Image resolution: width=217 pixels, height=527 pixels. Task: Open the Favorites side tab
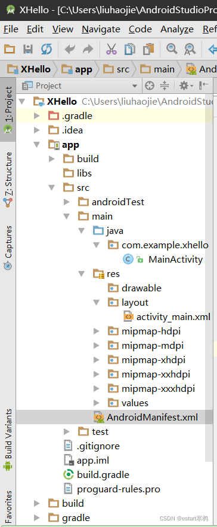(x=8, y=506)
